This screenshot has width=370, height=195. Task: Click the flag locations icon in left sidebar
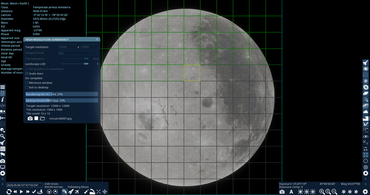(x=3, y=155)
